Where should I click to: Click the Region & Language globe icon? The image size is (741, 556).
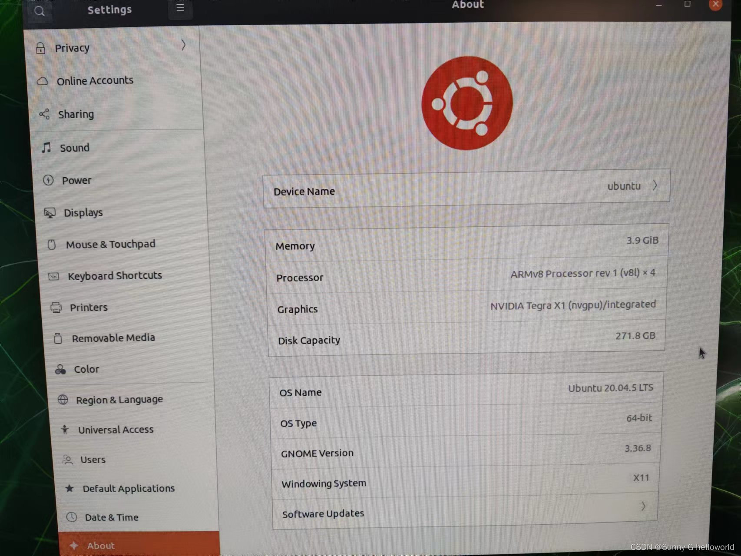coord(63,400)
